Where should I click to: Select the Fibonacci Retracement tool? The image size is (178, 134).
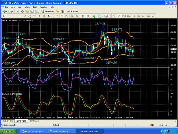34,16
